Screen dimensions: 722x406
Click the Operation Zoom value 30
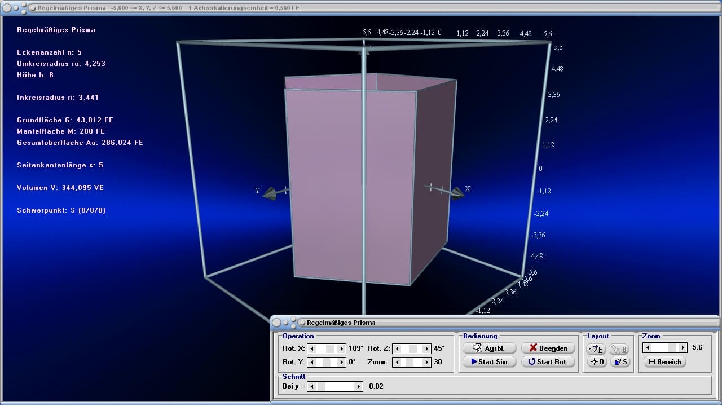[x=438, y=362]
